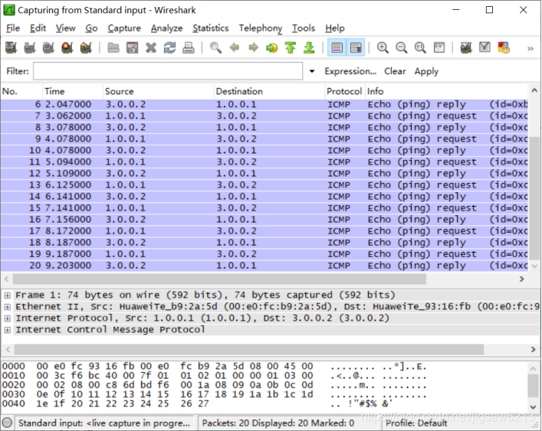Screen dimensions: 542x431
Task: Close this capture file X icon
Action: tap(151, 47)
